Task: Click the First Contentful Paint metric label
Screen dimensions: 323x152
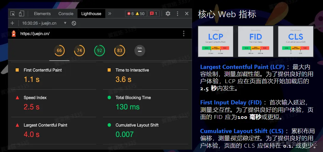Action: tap(43, 70)
